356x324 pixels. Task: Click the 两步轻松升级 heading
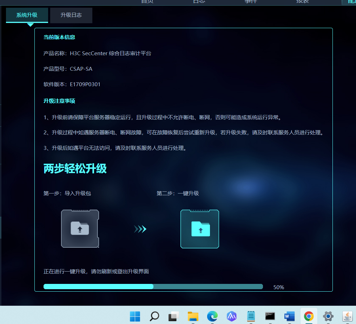(x=75, y=169)
